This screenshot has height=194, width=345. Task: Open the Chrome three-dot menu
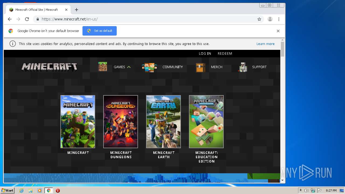279,19
